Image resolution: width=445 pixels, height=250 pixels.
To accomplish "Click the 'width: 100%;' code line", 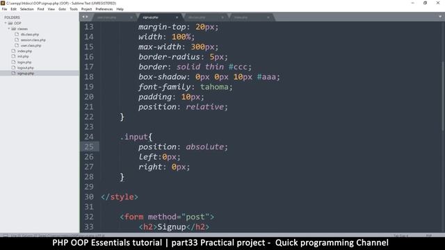I will click(x=167, y=37).
